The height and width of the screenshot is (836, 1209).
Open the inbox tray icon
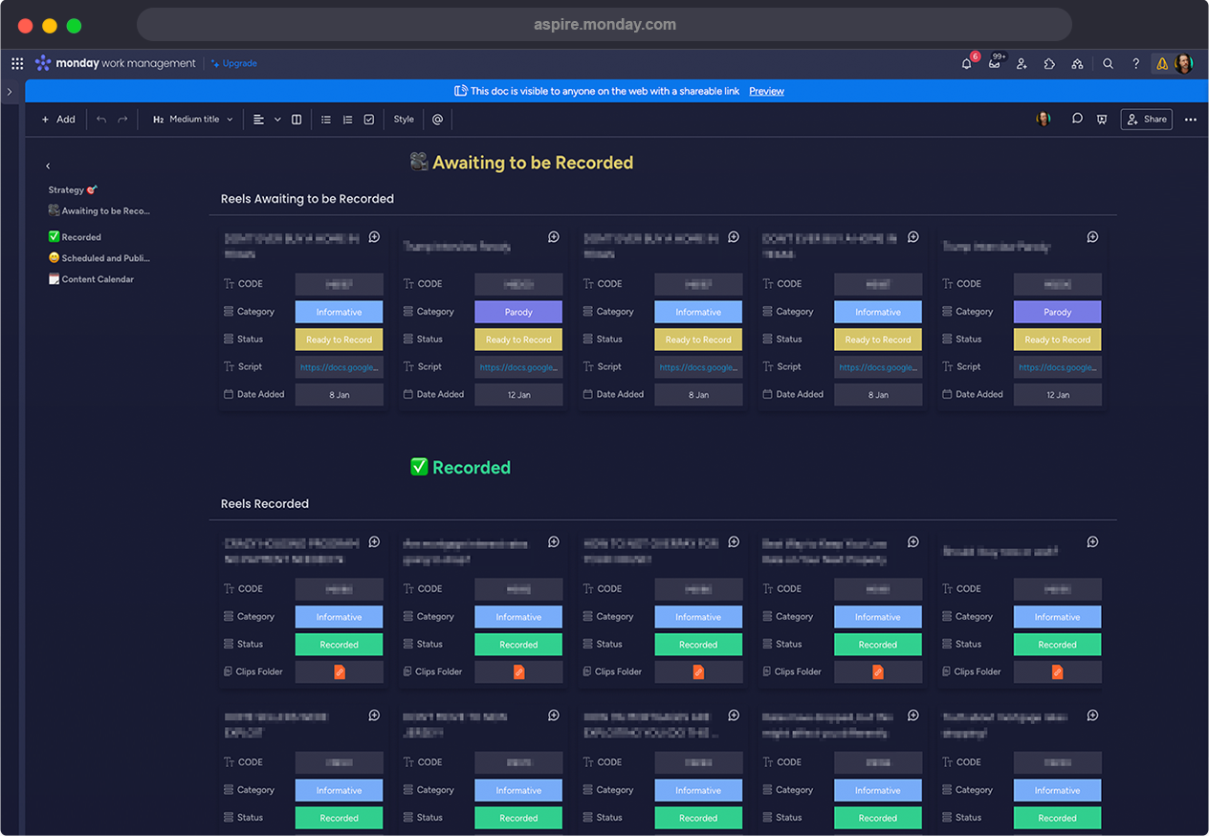(x=994, y=64)
